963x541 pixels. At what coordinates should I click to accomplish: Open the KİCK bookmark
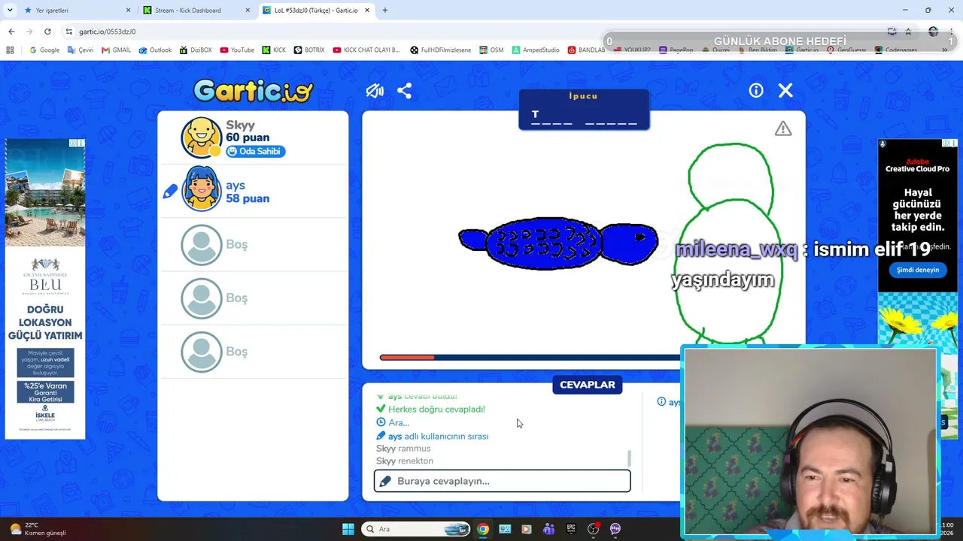point(274,50)
